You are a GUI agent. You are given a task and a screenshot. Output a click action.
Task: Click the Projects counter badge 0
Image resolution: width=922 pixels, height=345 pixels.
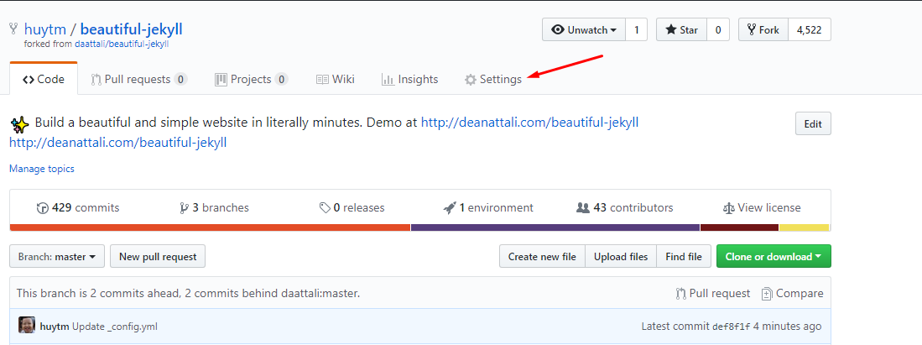[282, 80]
